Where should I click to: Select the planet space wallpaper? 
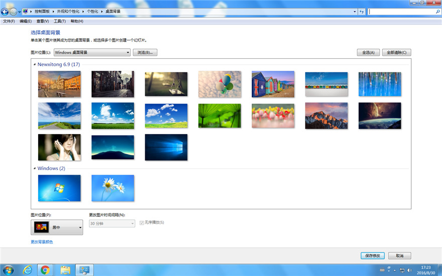pyautogui.click(x=380, y=116)
